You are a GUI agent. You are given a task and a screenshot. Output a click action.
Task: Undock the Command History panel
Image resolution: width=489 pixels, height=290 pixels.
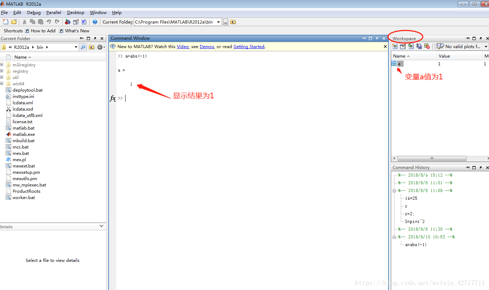click(x=480, y=167)
